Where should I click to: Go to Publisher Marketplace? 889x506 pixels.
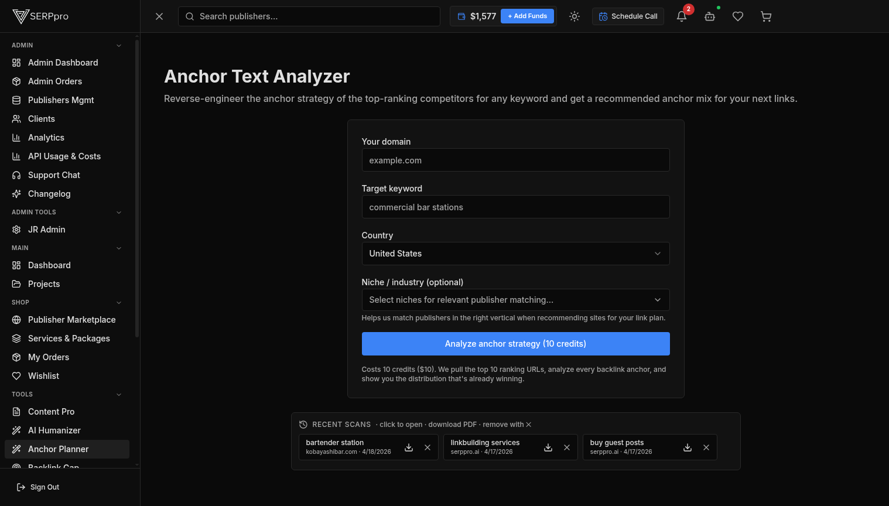[71, 320]
